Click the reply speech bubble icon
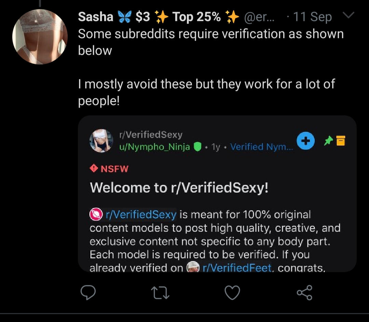The image size is (369, 322). coord(88,293)
